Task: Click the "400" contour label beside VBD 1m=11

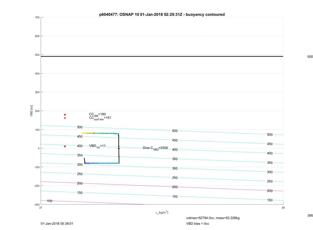Action: 80,146
